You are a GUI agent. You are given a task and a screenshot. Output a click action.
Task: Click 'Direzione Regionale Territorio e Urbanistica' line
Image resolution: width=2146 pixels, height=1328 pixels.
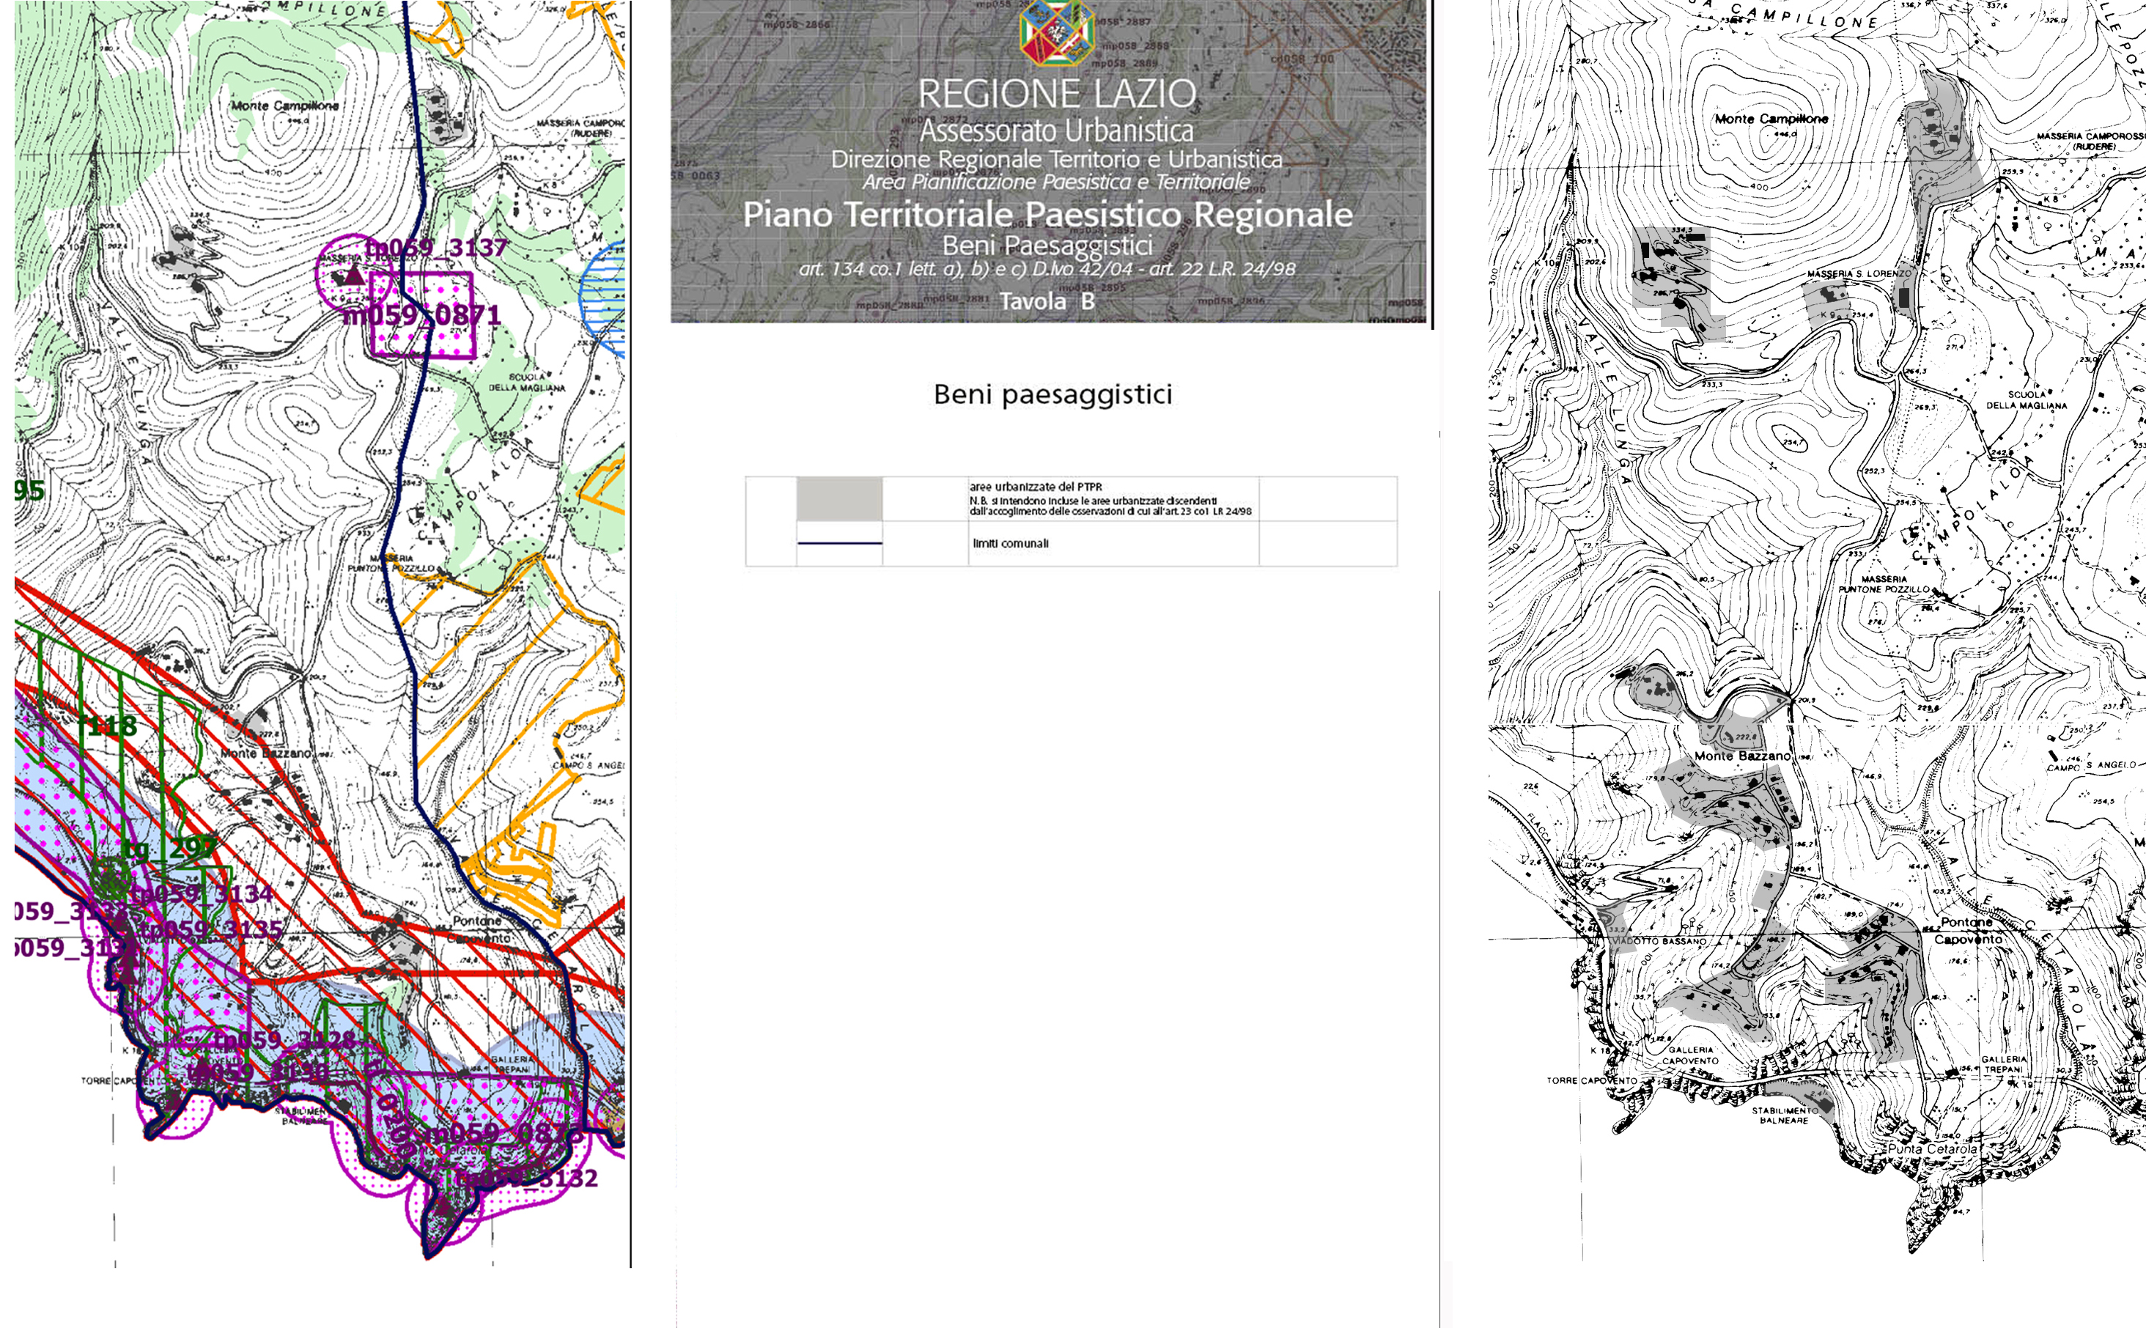pos(1056,159)
